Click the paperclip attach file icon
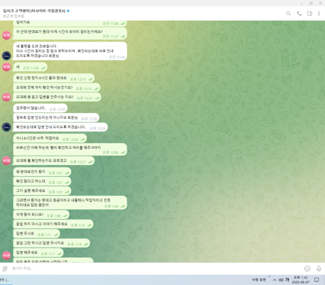Screen dimensions: 325x285 point(5,269)
